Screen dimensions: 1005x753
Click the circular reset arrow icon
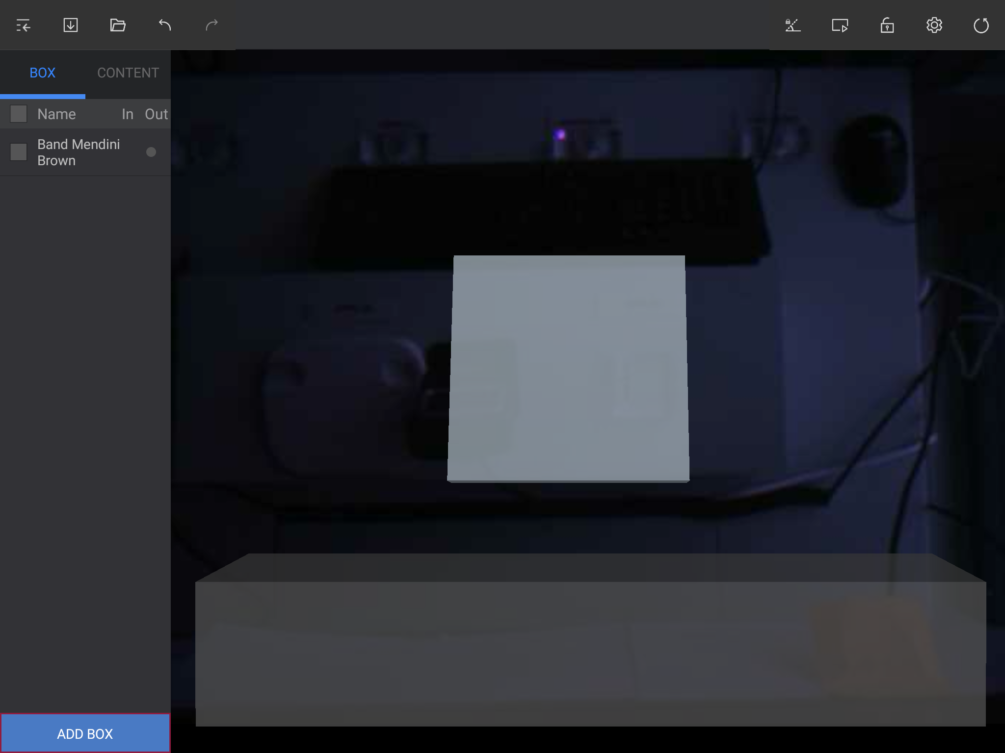[981, 25]
